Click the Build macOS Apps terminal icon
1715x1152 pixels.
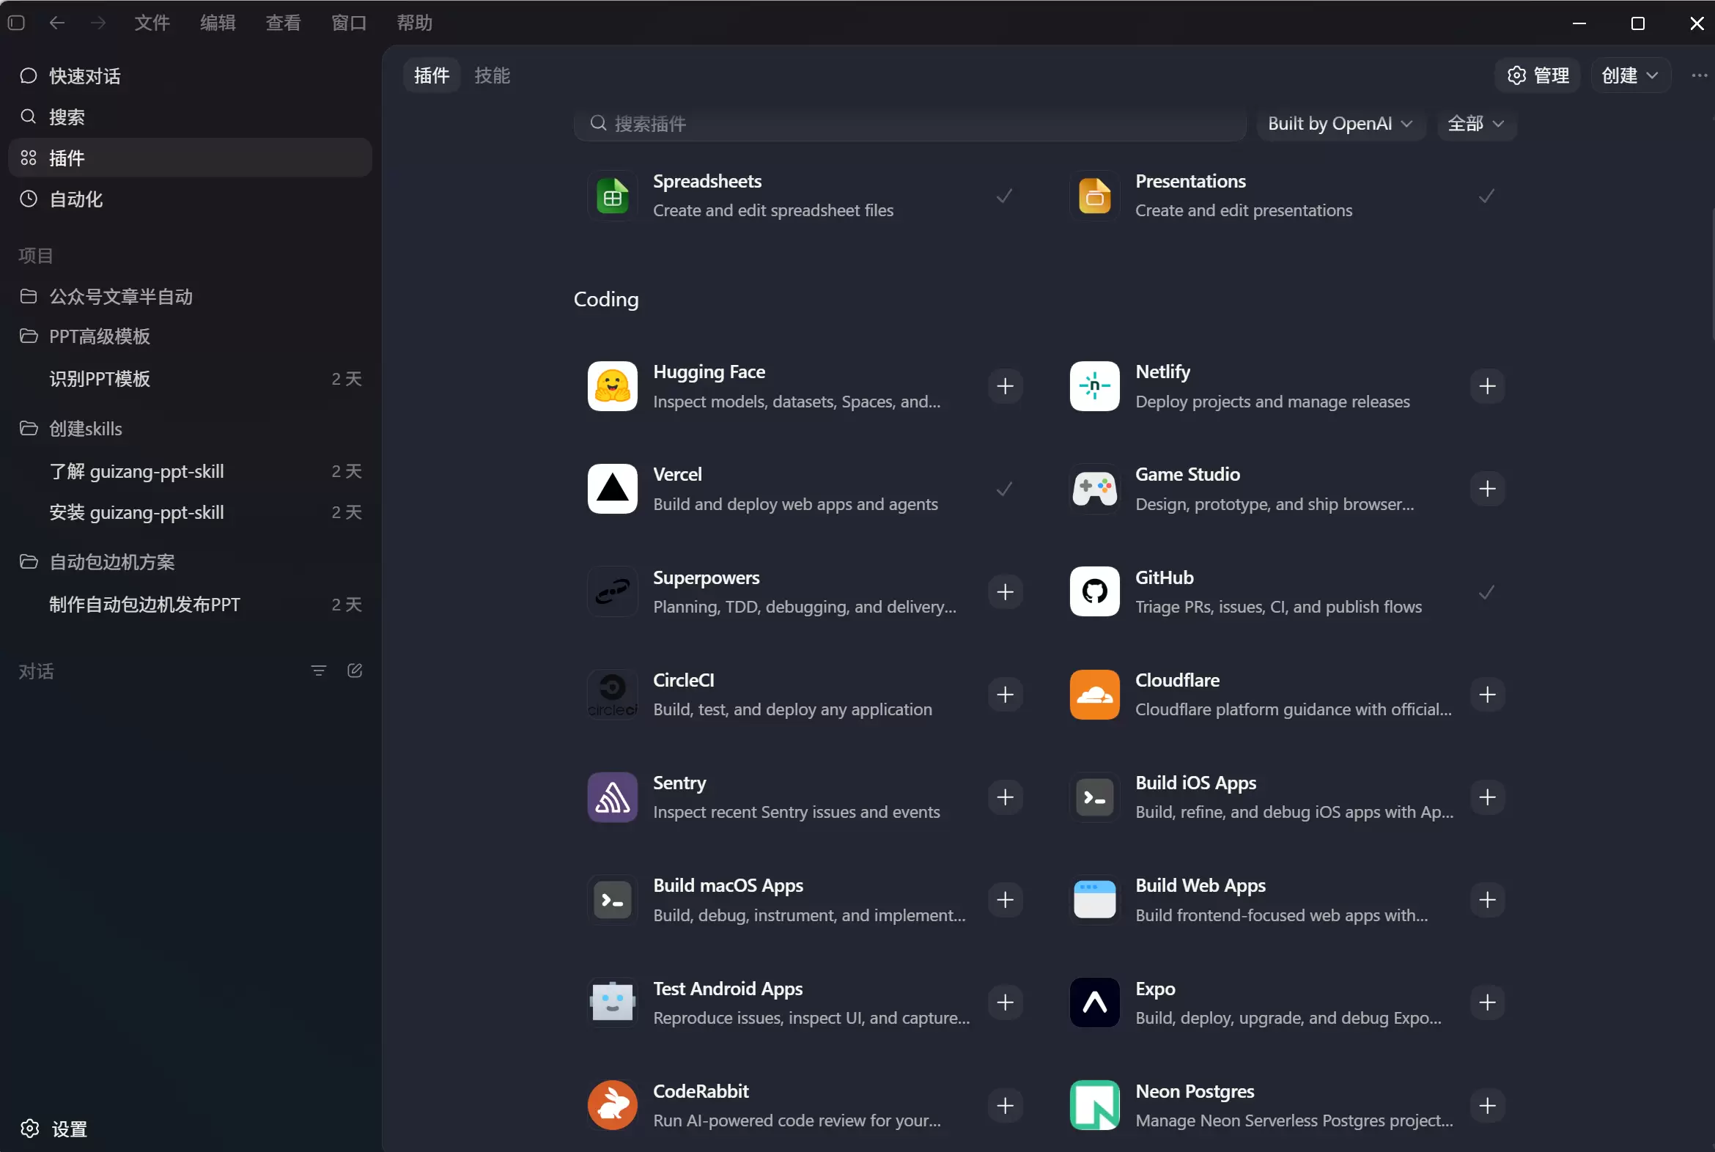612,900
